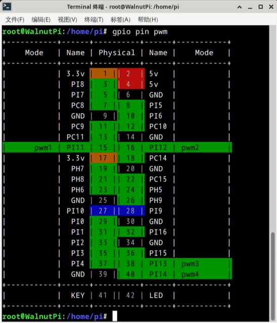Click the 'PI14' pin name
Screen dimensions: 277x323
(x=158, y=274)
